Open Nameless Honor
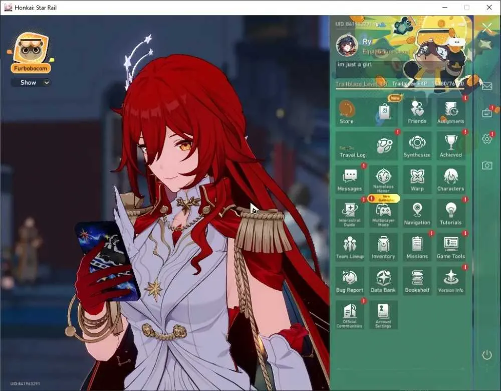This screenshot has width=501, height=391. point(383,179)
